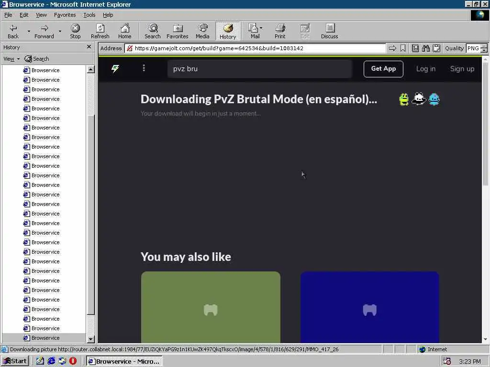Click the Log in link

click(425, 69)
